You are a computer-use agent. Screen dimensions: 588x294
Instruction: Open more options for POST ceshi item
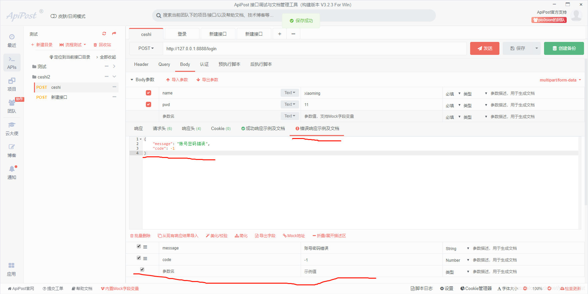(114, 87)
